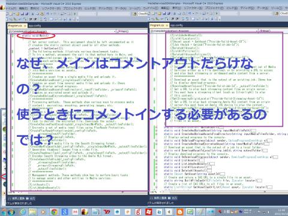Open 検索と置換 panel tab in right window
Screen dimensions: 288x216
(x=158, y=198)
